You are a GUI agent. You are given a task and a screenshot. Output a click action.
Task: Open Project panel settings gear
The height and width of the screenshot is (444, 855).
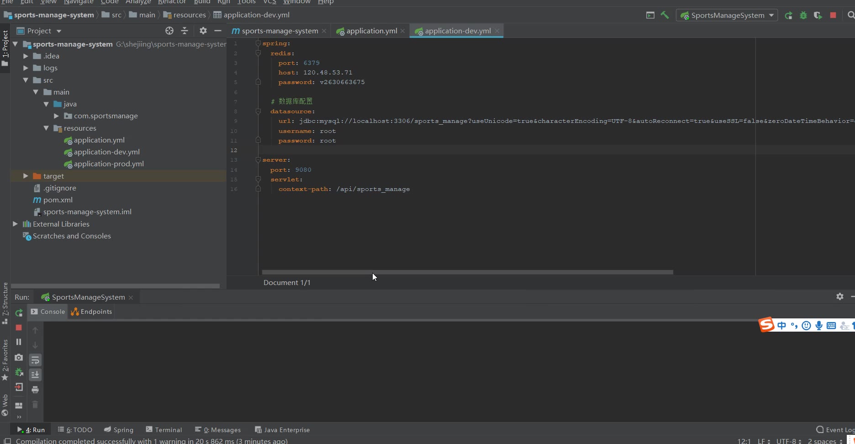point(203,31)
